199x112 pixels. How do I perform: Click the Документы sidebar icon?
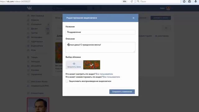click(28, 66)
